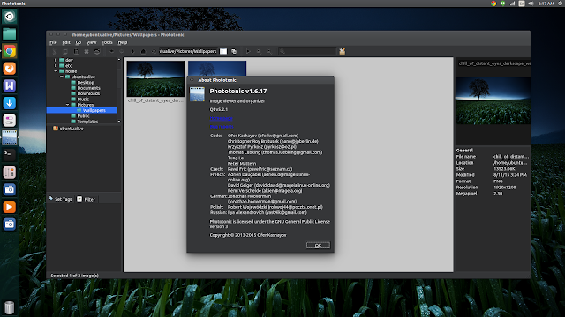Expand the dev folder in tree
Viewport: 565px width, 317px height.
click(x=56, y=60)
